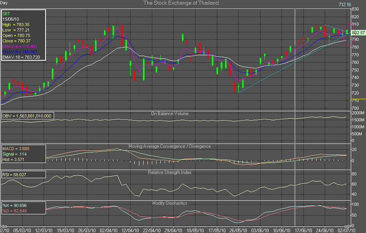Click the "24/06/10" date axis label
This screenshot has width=366, height=233.
click(x=325, y=230)
